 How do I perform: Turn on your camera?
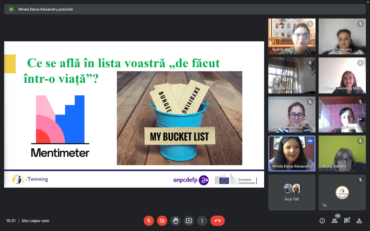[x=162, y=221]
